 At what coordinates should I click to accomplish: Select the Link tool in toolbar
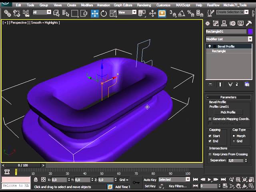[8, 13]
